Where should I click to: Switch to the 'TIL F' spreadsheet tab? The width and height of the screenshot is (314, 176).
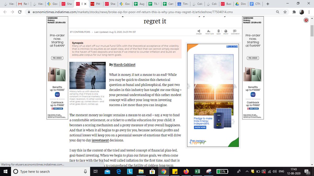[153, 4]
